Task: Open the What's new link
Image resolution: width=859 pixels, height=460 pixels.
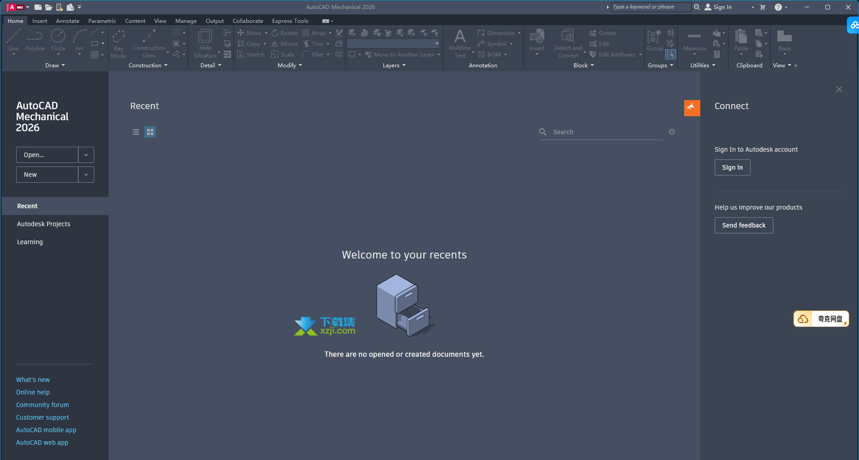Action: (x=33, y=380)
